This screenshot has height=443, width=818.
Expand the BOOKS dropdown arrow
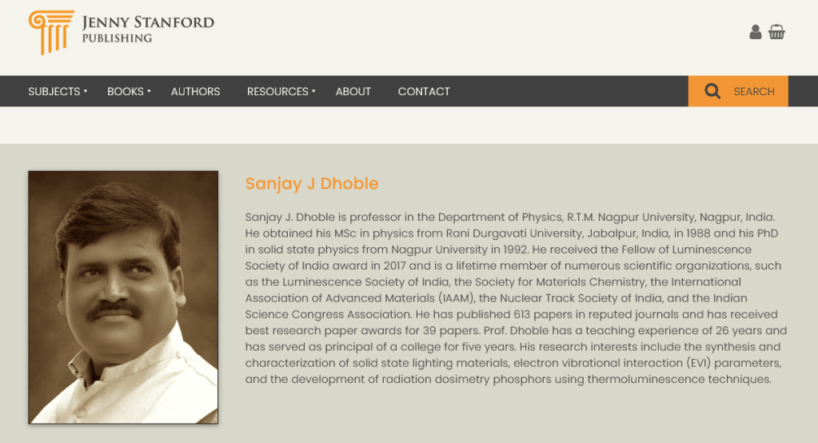[x=149, y=91]
